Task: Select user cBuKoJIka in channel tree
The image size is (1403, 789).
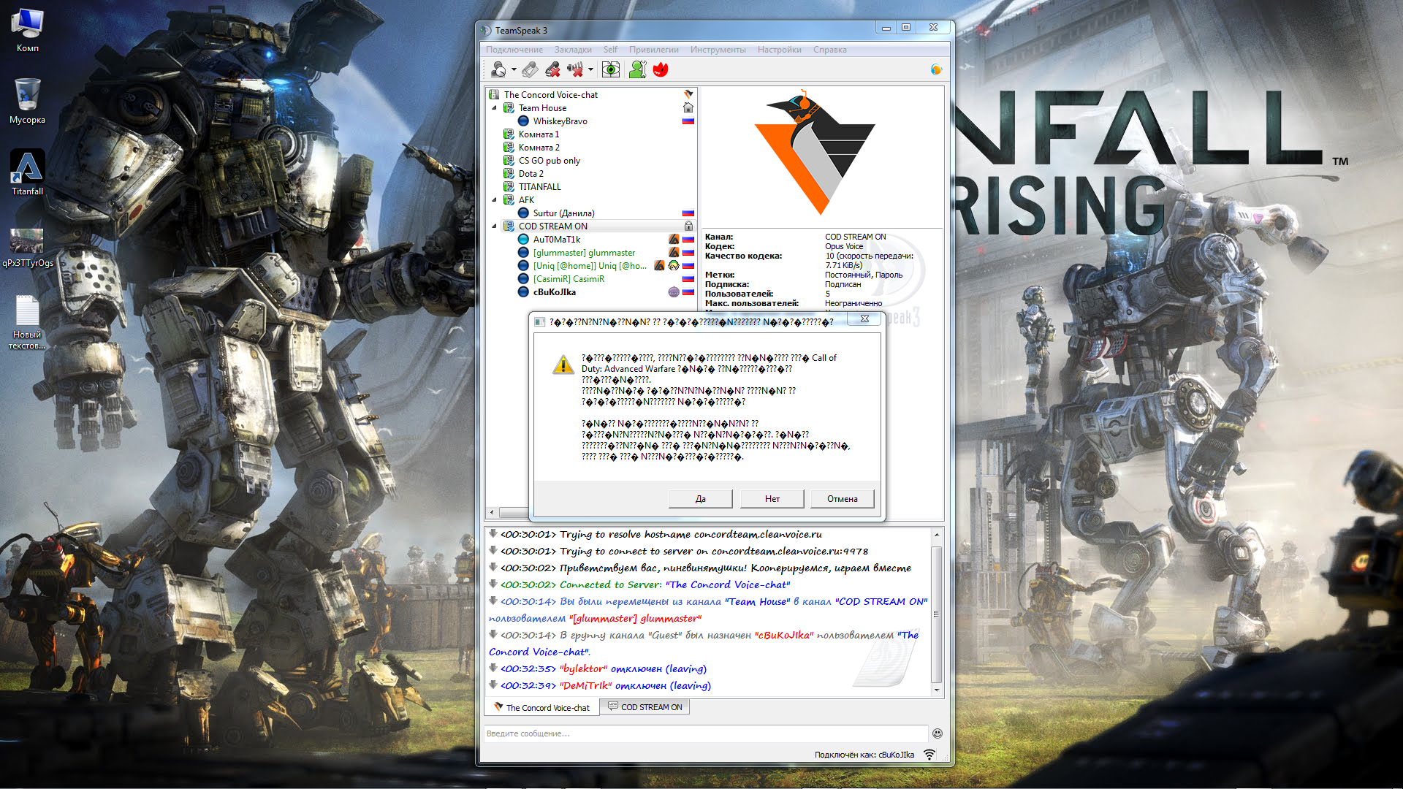Action: click(555, 292)
